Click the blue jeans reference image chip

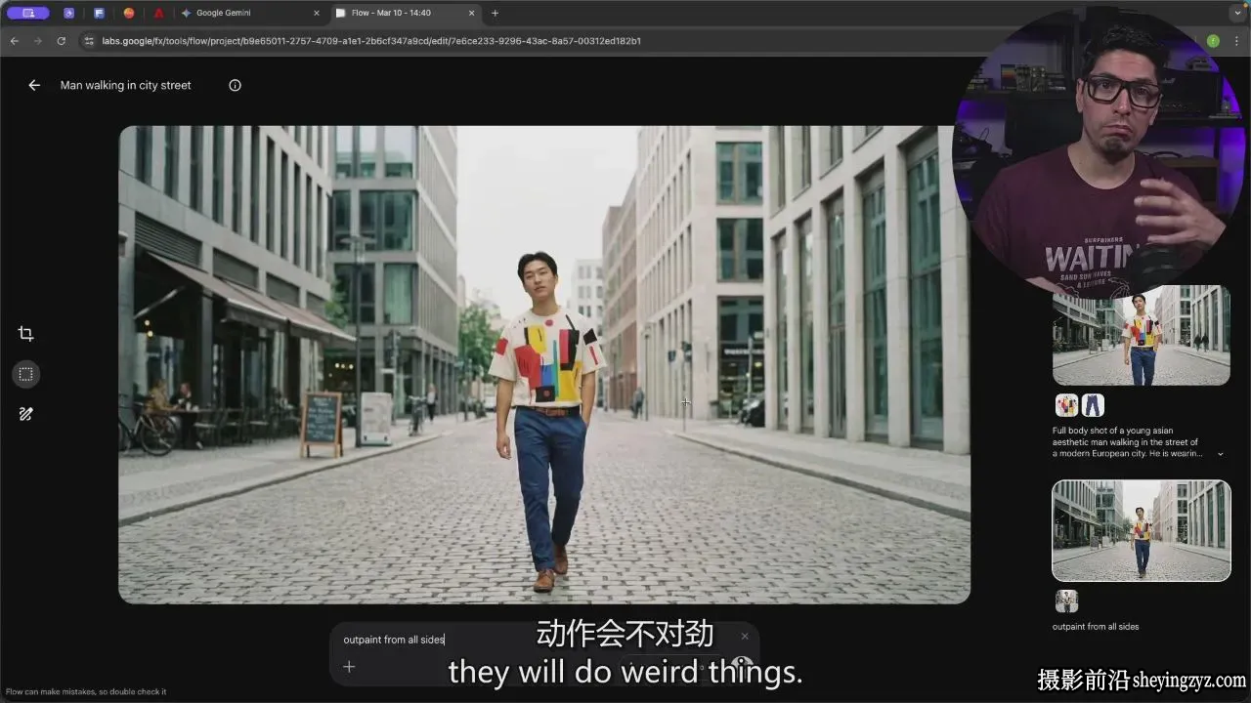point(1093,405)
